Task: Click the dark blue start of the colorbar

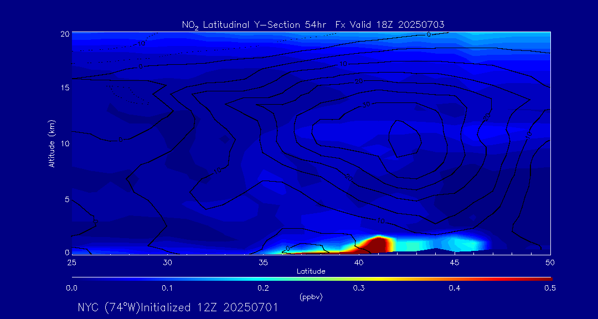Action: point(78,279)
